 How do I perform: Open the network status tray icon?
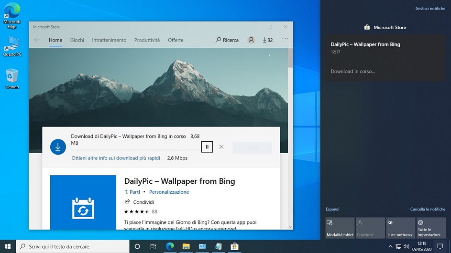point(398,246)
